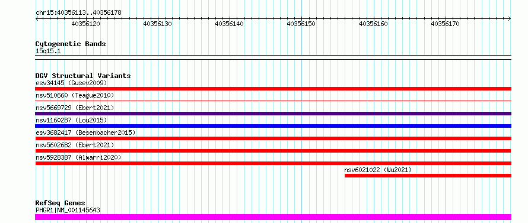The height and width of the screenshot is (223, 528).
Task: Click the DGV Structural Variants track heading
Action: tap(83, 76)
